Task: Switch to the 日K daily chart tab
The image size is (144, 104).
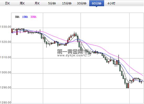Action: tap(7, 3)
